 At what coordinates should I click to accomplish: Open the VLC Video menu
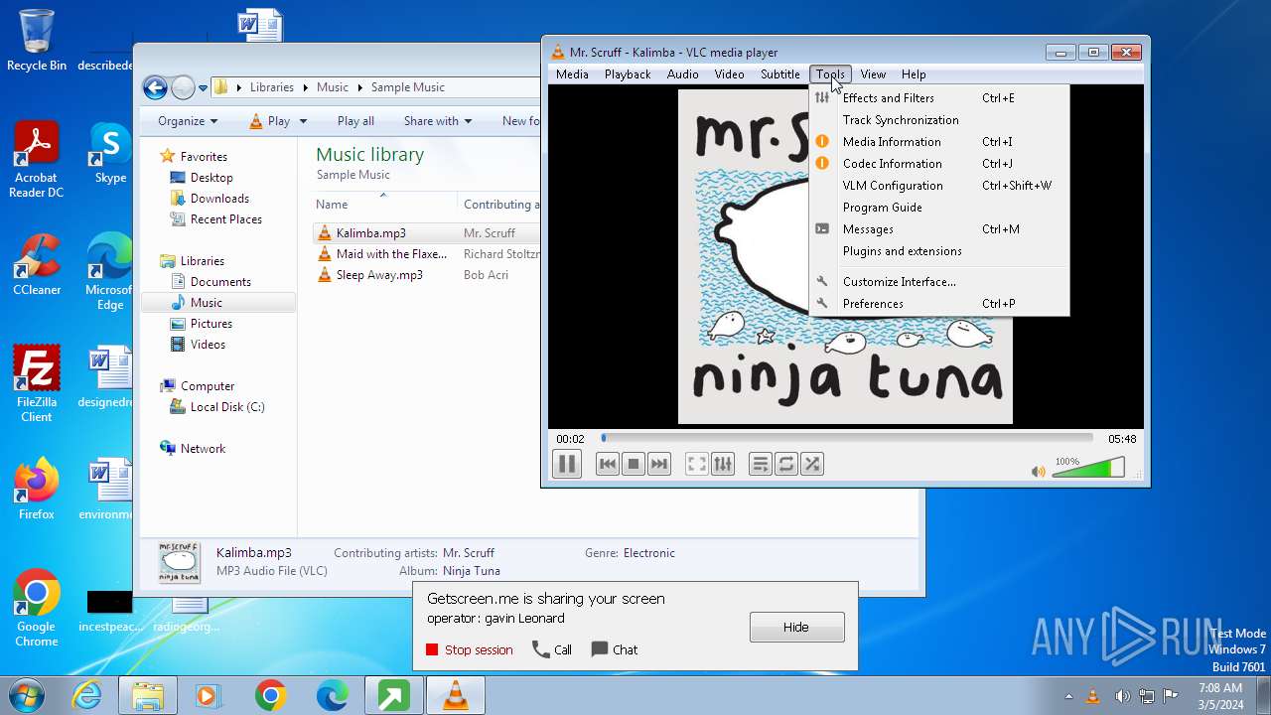tap(729, 74)
